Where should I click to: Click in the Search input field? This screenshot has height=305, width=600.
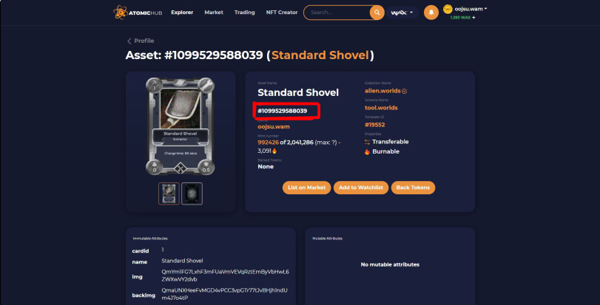(337, 13)
